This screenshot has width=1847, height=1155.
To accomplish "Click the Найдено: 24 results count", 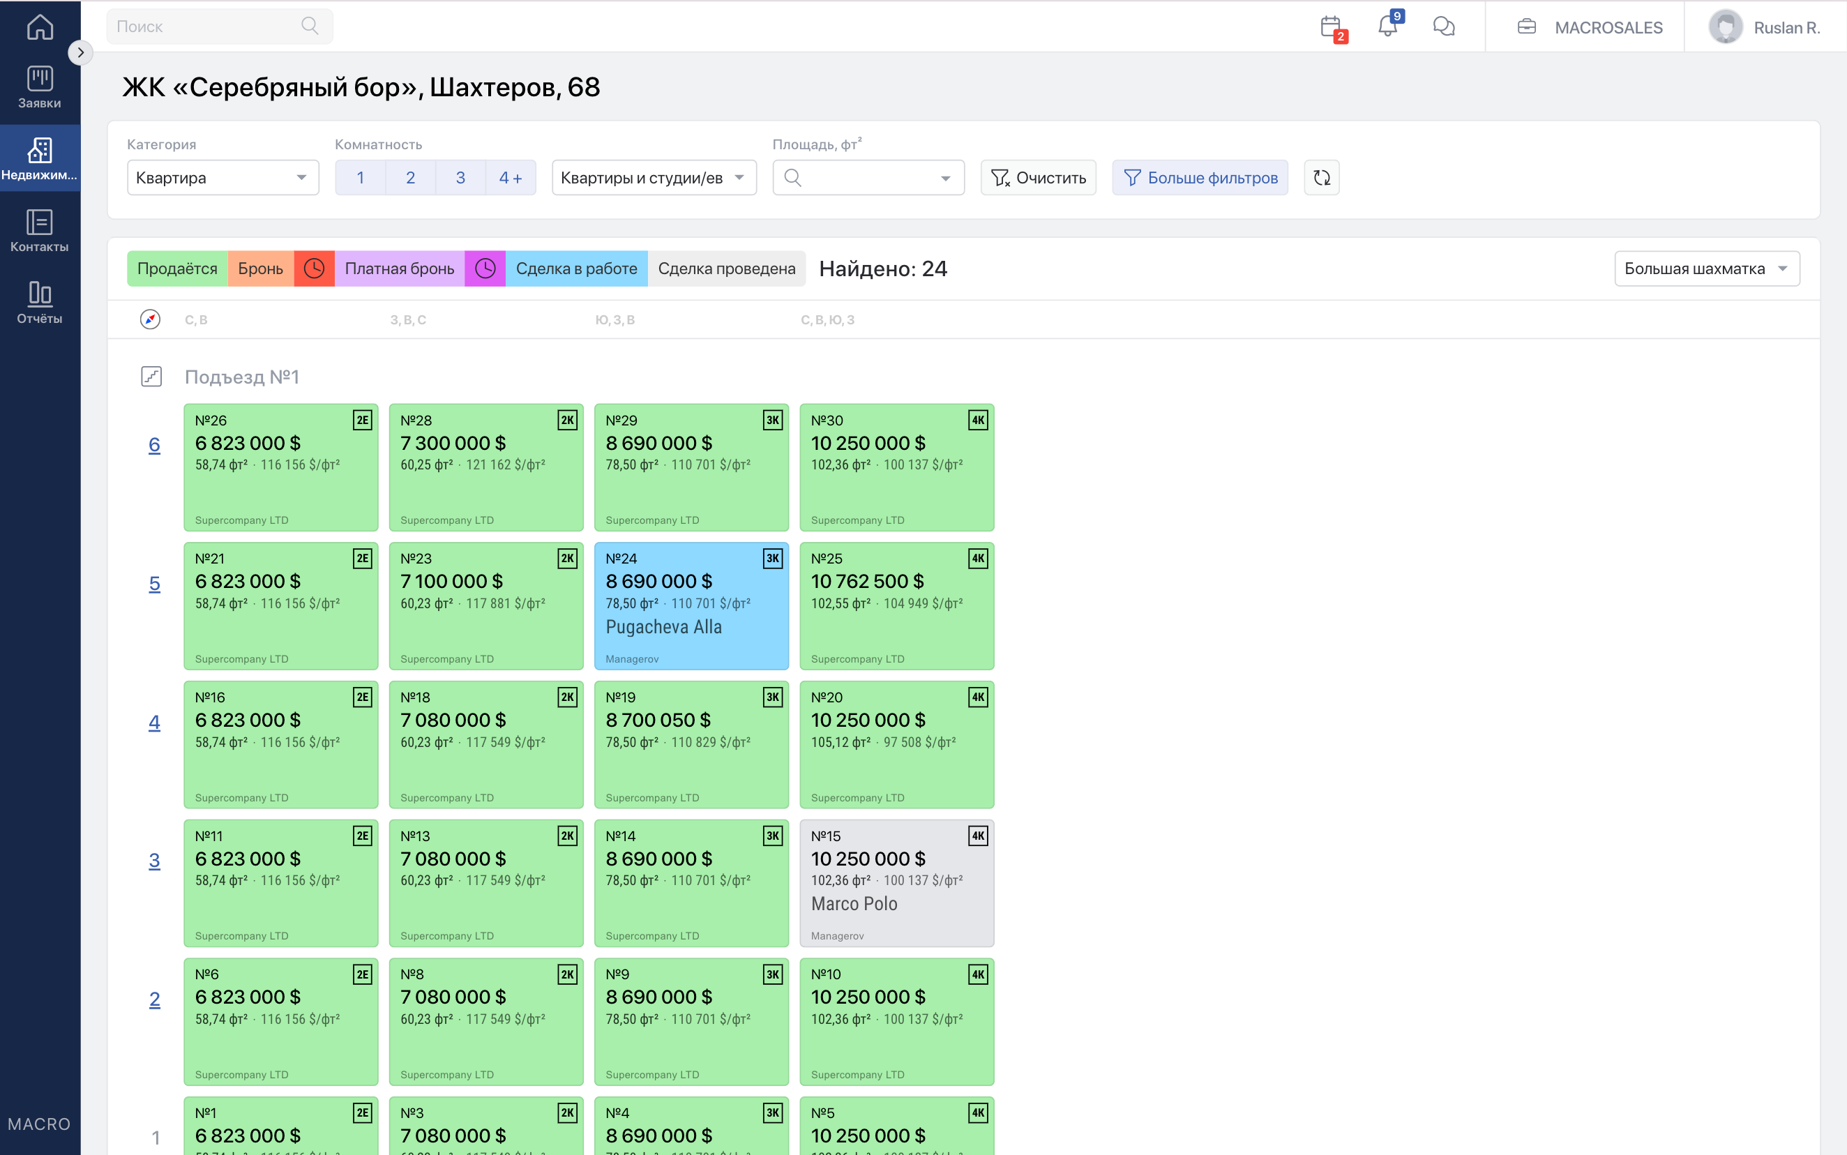I will tap(883, 269).
